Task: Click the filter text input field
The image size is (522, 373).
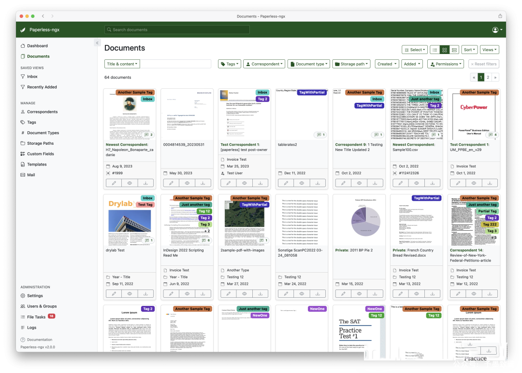Action: click(x=176, y=64)
